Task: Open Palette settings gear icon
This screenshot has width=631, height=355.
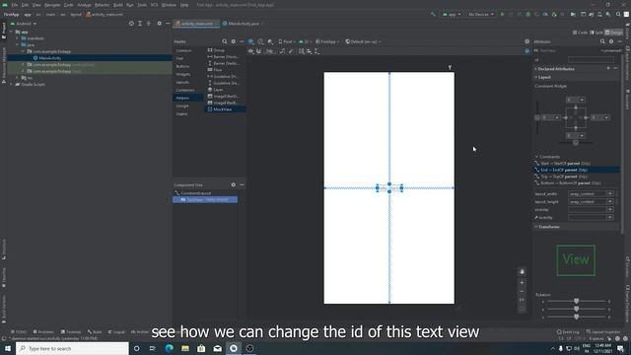Action: coord(233,41)
